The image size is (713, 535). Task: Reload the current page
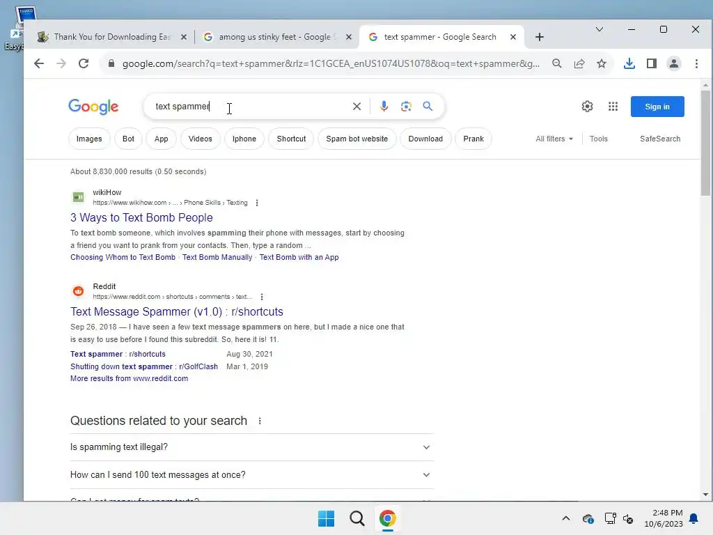84,63
